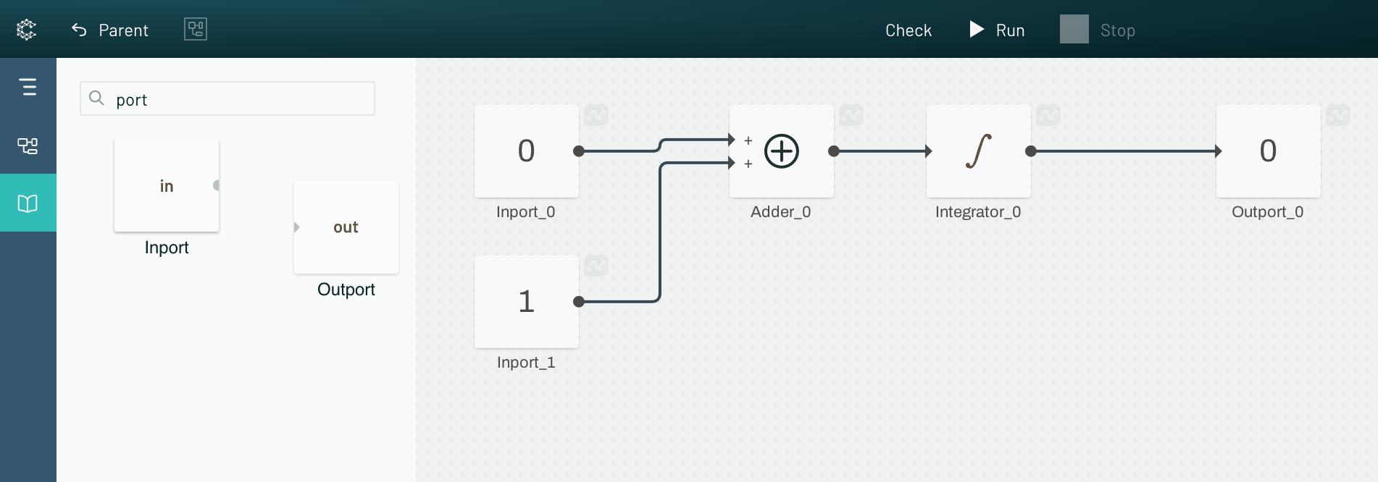This screenshot has height=482, width=1378.
Task: Select the Inport block in library
Action: coord(167,185)
